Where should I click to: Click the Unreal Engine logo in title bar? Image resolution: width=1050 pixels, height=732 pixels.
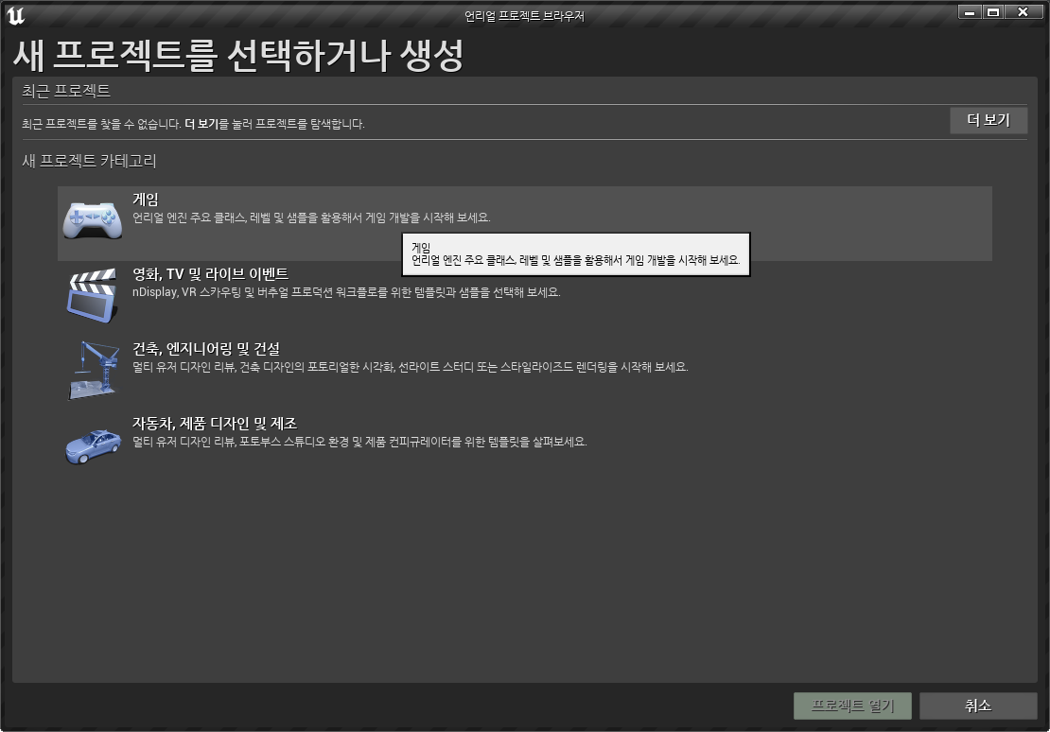[15, 15]
